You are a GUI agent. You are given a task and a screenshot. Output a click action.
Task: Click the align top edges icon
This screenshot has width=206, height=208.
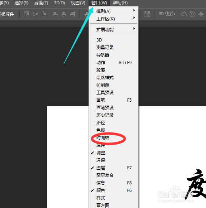27,14
